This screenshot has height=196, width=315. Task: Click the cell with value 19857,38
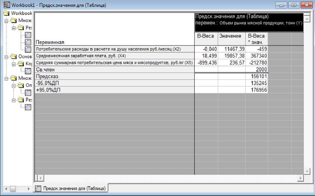(232, 56)
